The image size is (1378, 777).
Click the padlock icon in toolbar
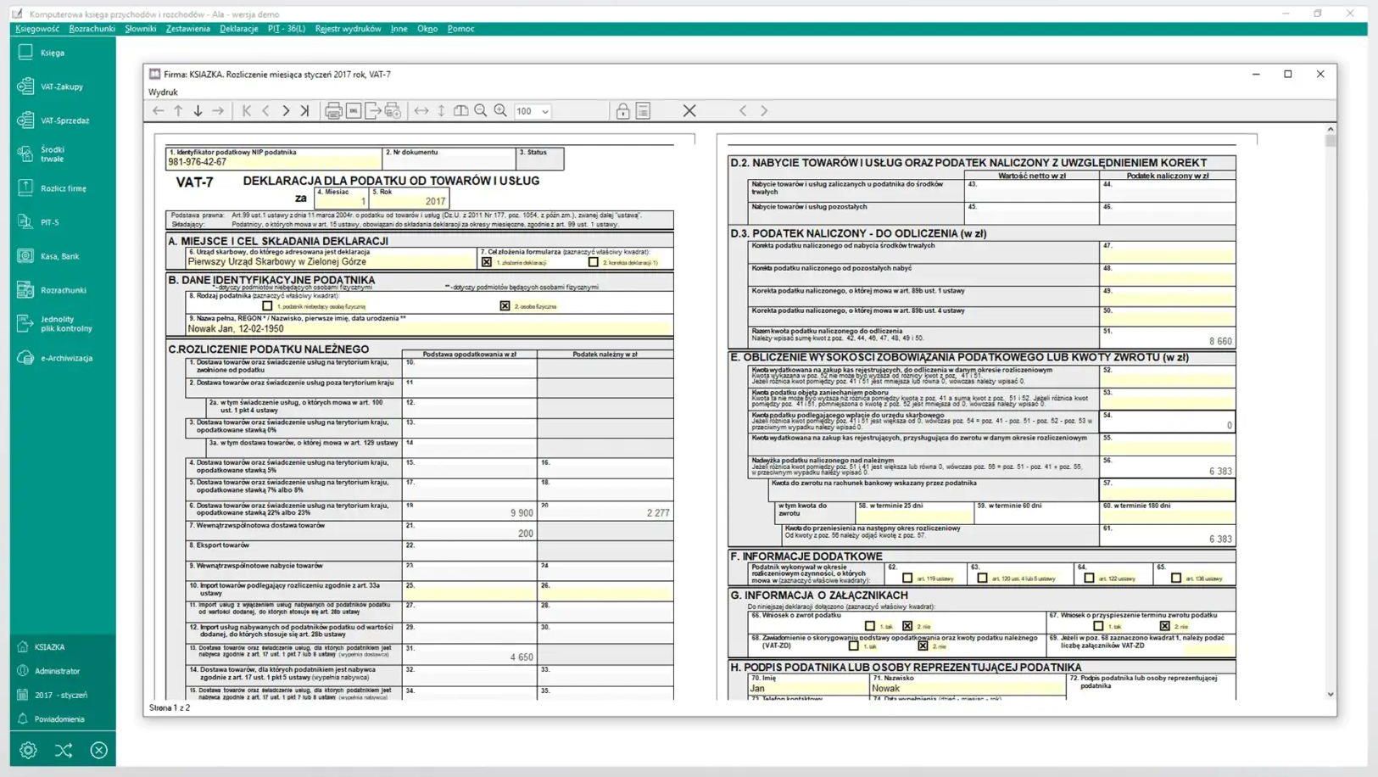[622, 111]
